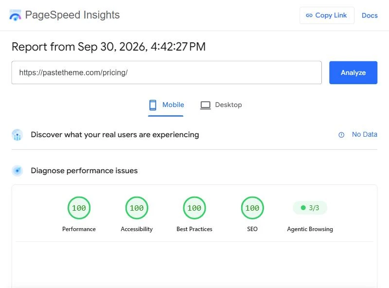Click the Best Practices label

194,229
